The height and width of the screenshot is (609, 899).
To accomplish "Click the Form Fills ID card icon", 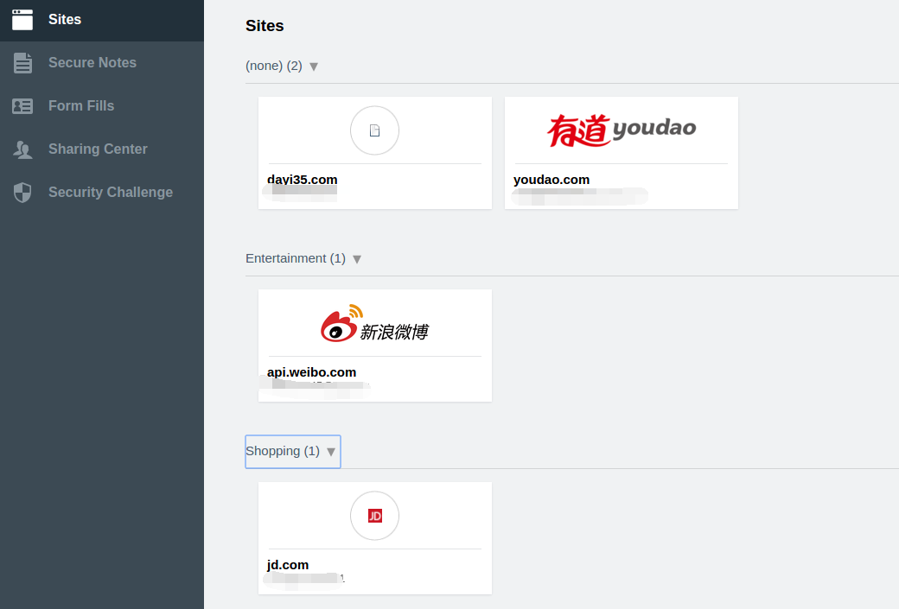I will click(x=22, y=106).
